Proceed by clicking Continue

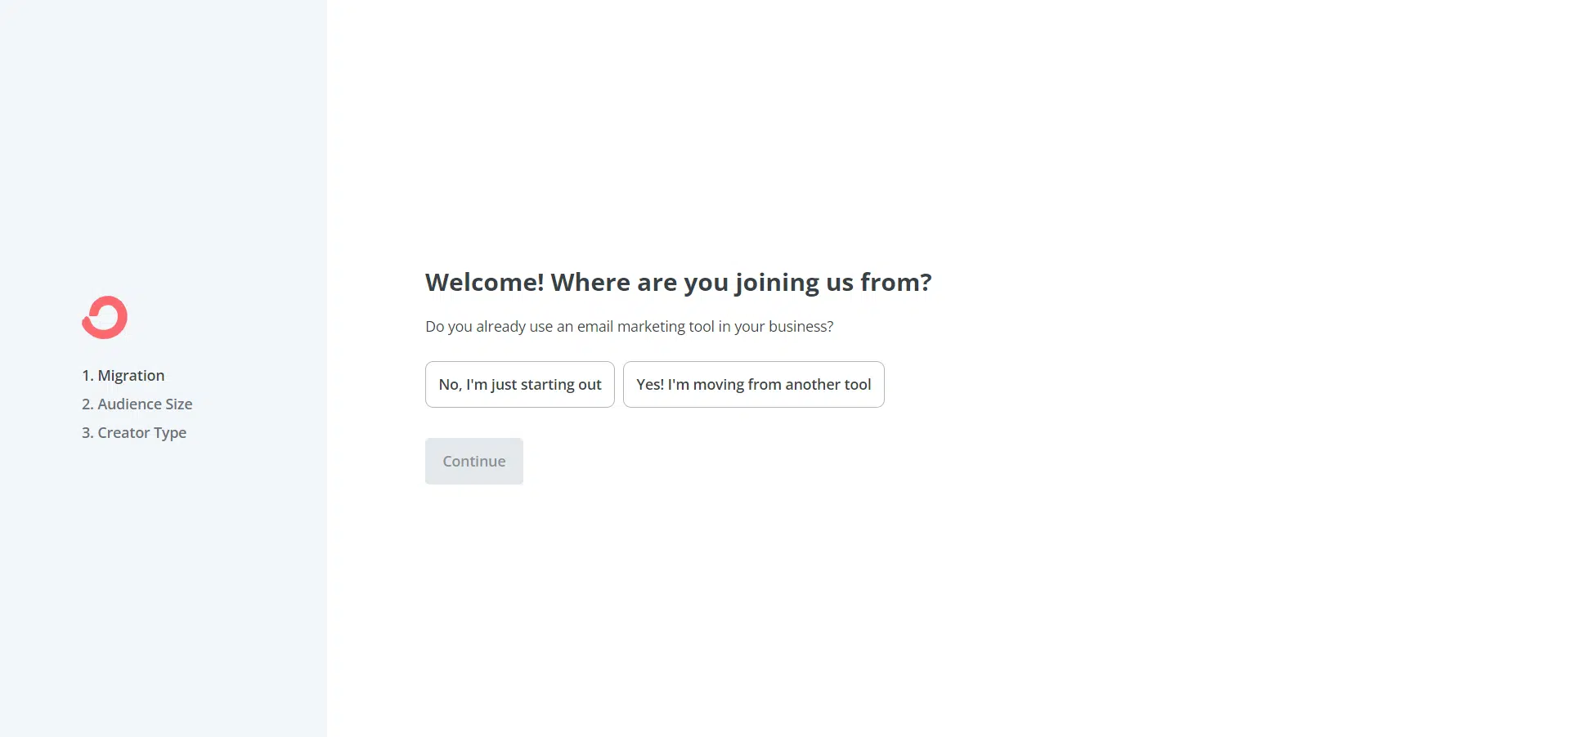pos(473,461)
